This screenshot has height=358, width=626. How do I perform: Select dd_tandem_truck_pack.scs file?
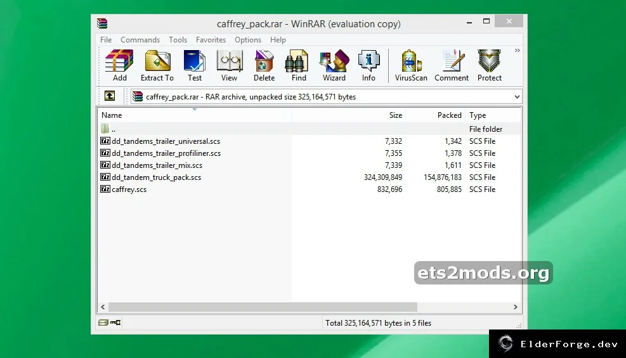[157, 177]
